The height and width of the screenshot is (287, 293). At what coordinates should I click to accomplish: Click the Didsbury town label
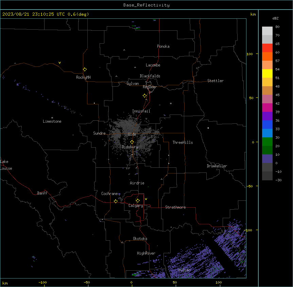pyautogui.click(x=130, y=147)
